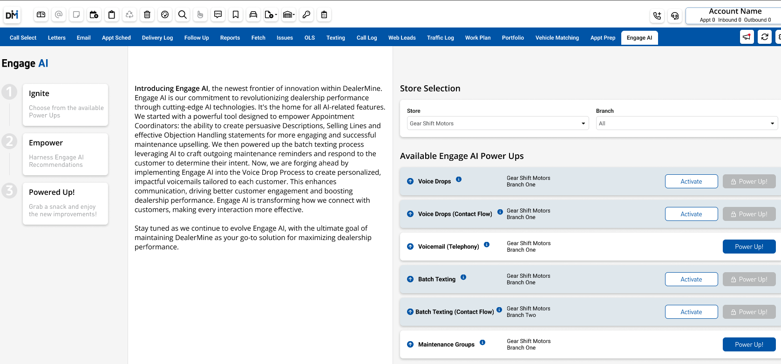Expand the Voicemail (Telephony) row arrow

410,247
